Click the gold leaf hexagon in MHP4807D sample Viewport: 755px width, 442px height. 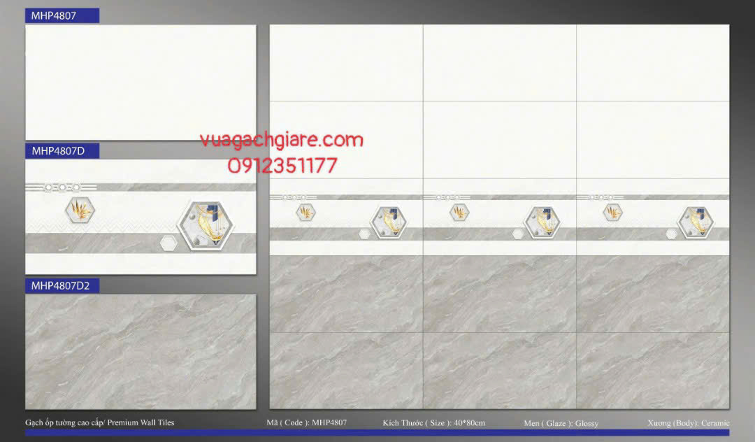(80, 210)
